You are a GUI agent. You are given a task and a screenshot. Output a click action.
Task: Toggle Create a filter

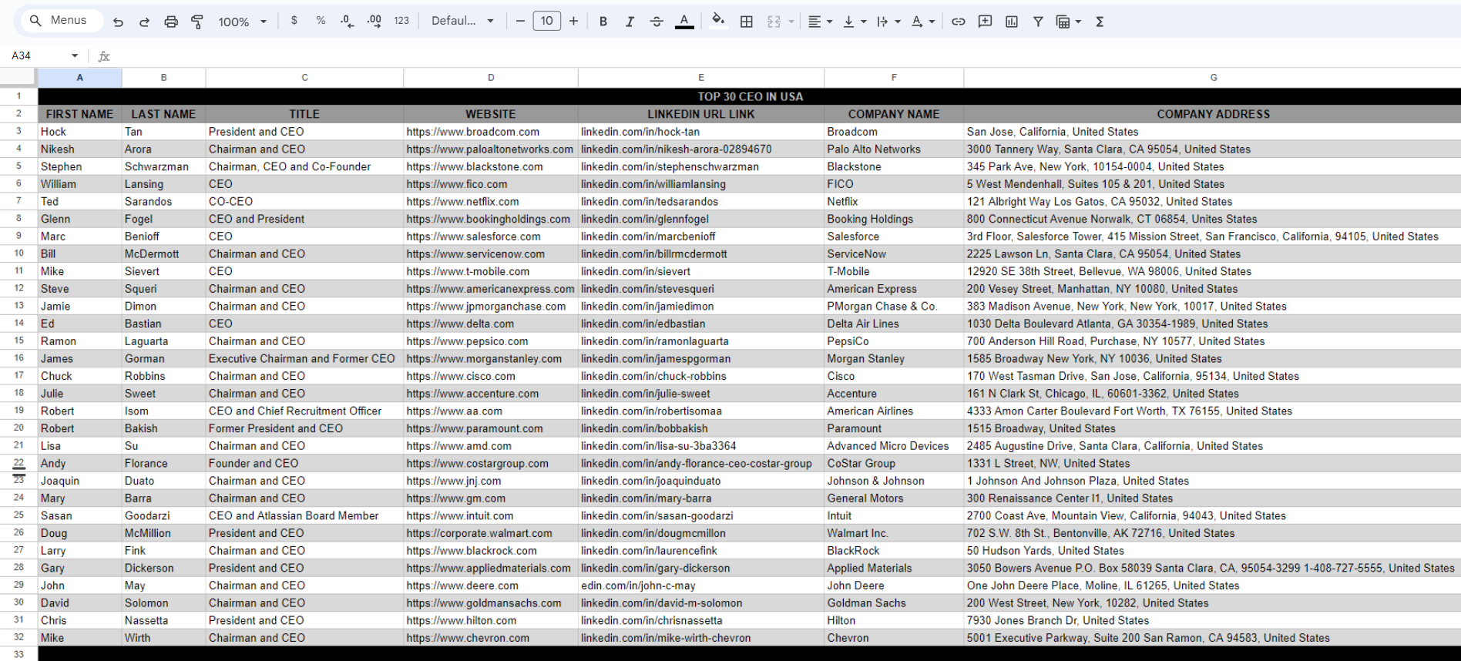[1038, 22]
